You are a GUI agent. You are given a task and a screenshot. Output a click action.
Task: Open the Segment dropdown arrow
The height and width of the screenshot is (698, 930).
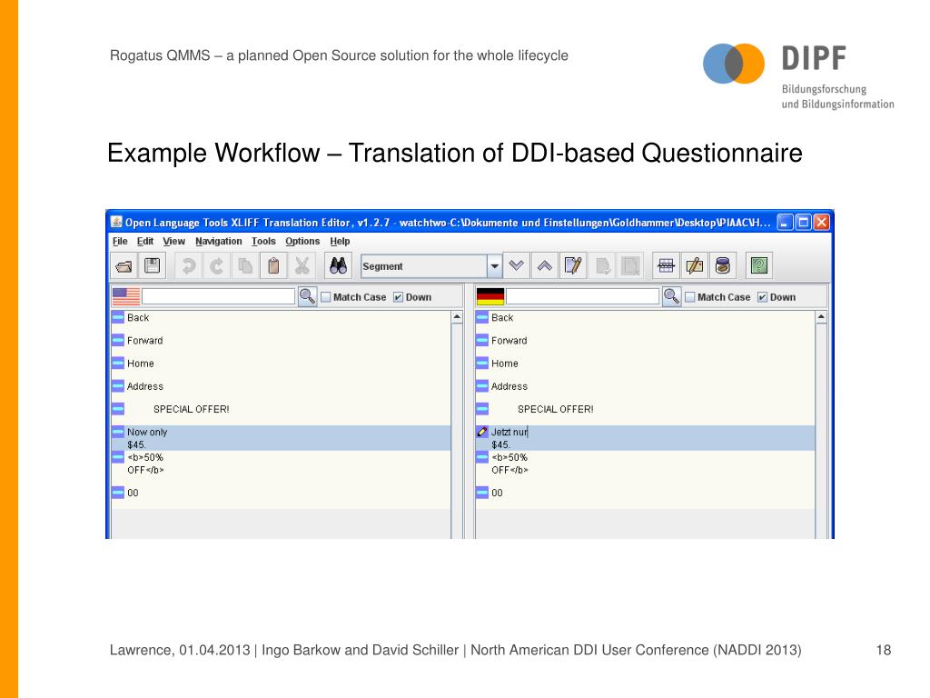click(495, 266)
